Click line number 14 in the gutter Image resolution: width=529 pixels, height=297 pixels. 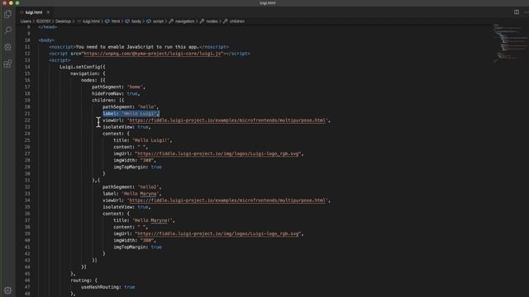(x=27, y=67)
